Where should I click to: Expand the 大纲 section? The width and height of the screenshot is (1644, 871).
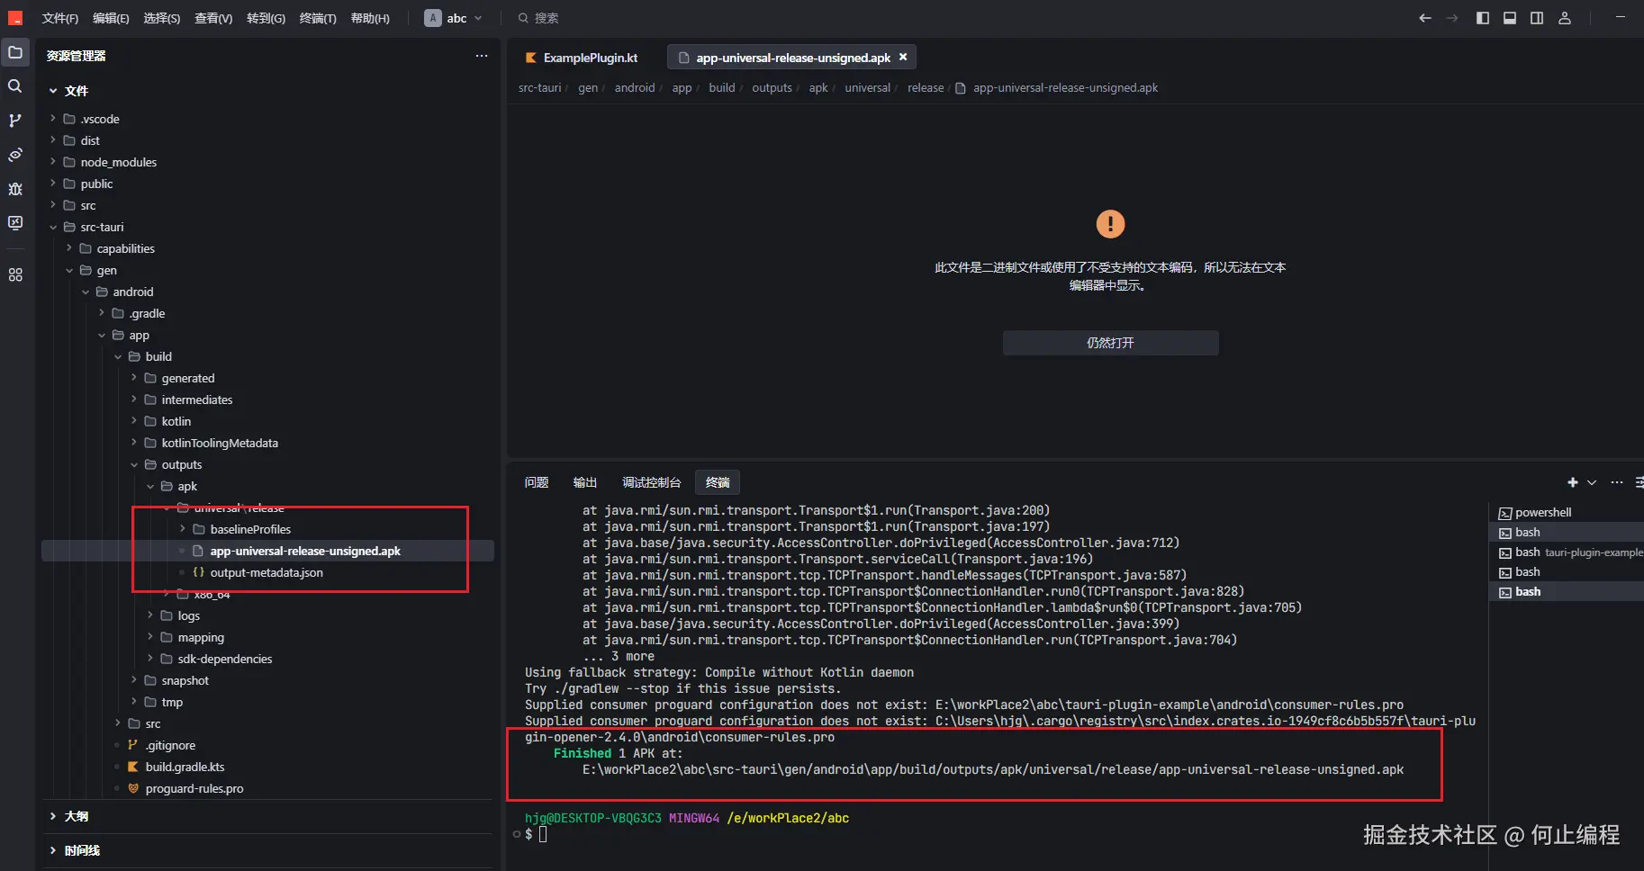tap(53, 816)
